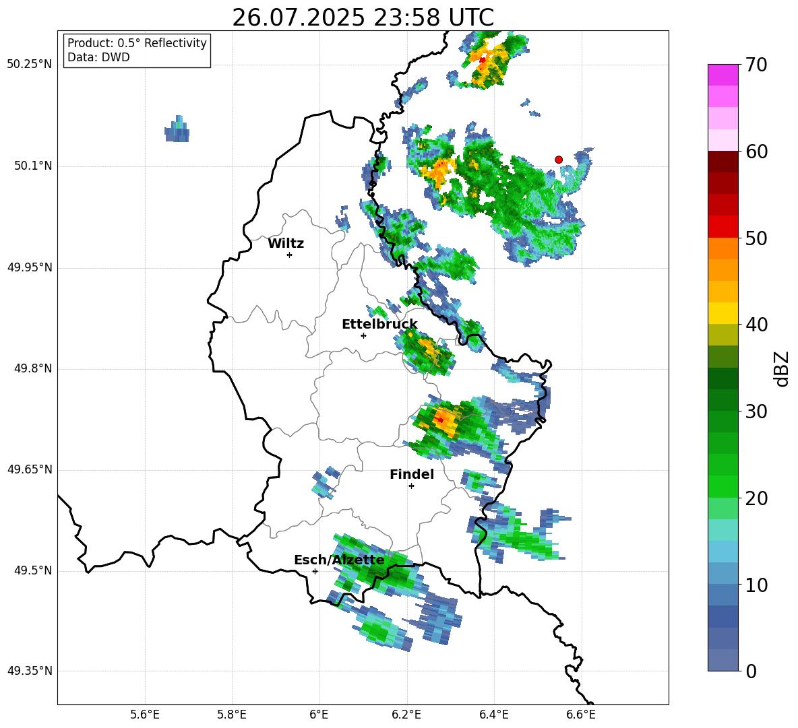Click the Findel city label
The width and height of the screenshot is (798, 728).
pyautogui.click(x=412, y=474)
